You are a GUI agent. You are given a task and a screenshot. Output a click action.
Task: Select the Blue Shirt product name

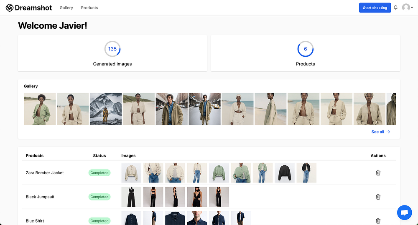[x=35, y=221]
